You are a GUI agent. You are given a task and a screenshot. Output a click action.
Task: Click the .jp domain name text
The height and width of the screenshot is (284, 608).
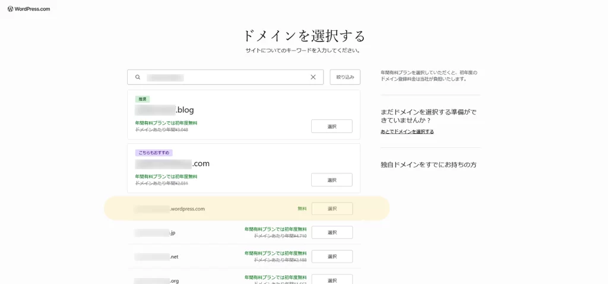155,233
